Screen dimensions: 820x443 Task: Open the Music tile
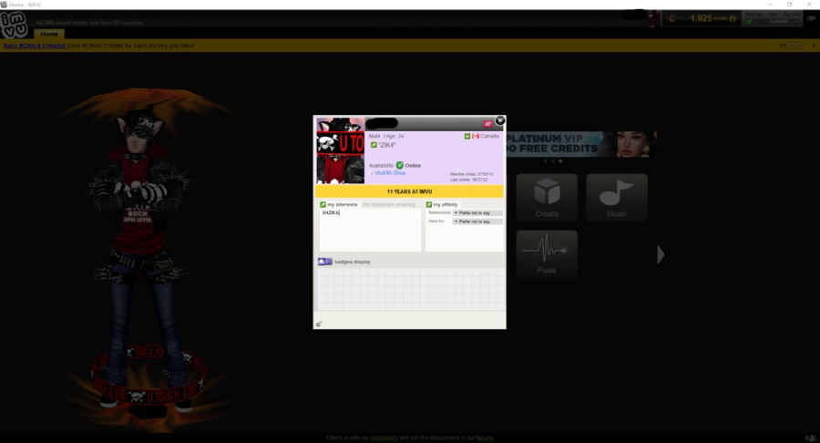617,197
